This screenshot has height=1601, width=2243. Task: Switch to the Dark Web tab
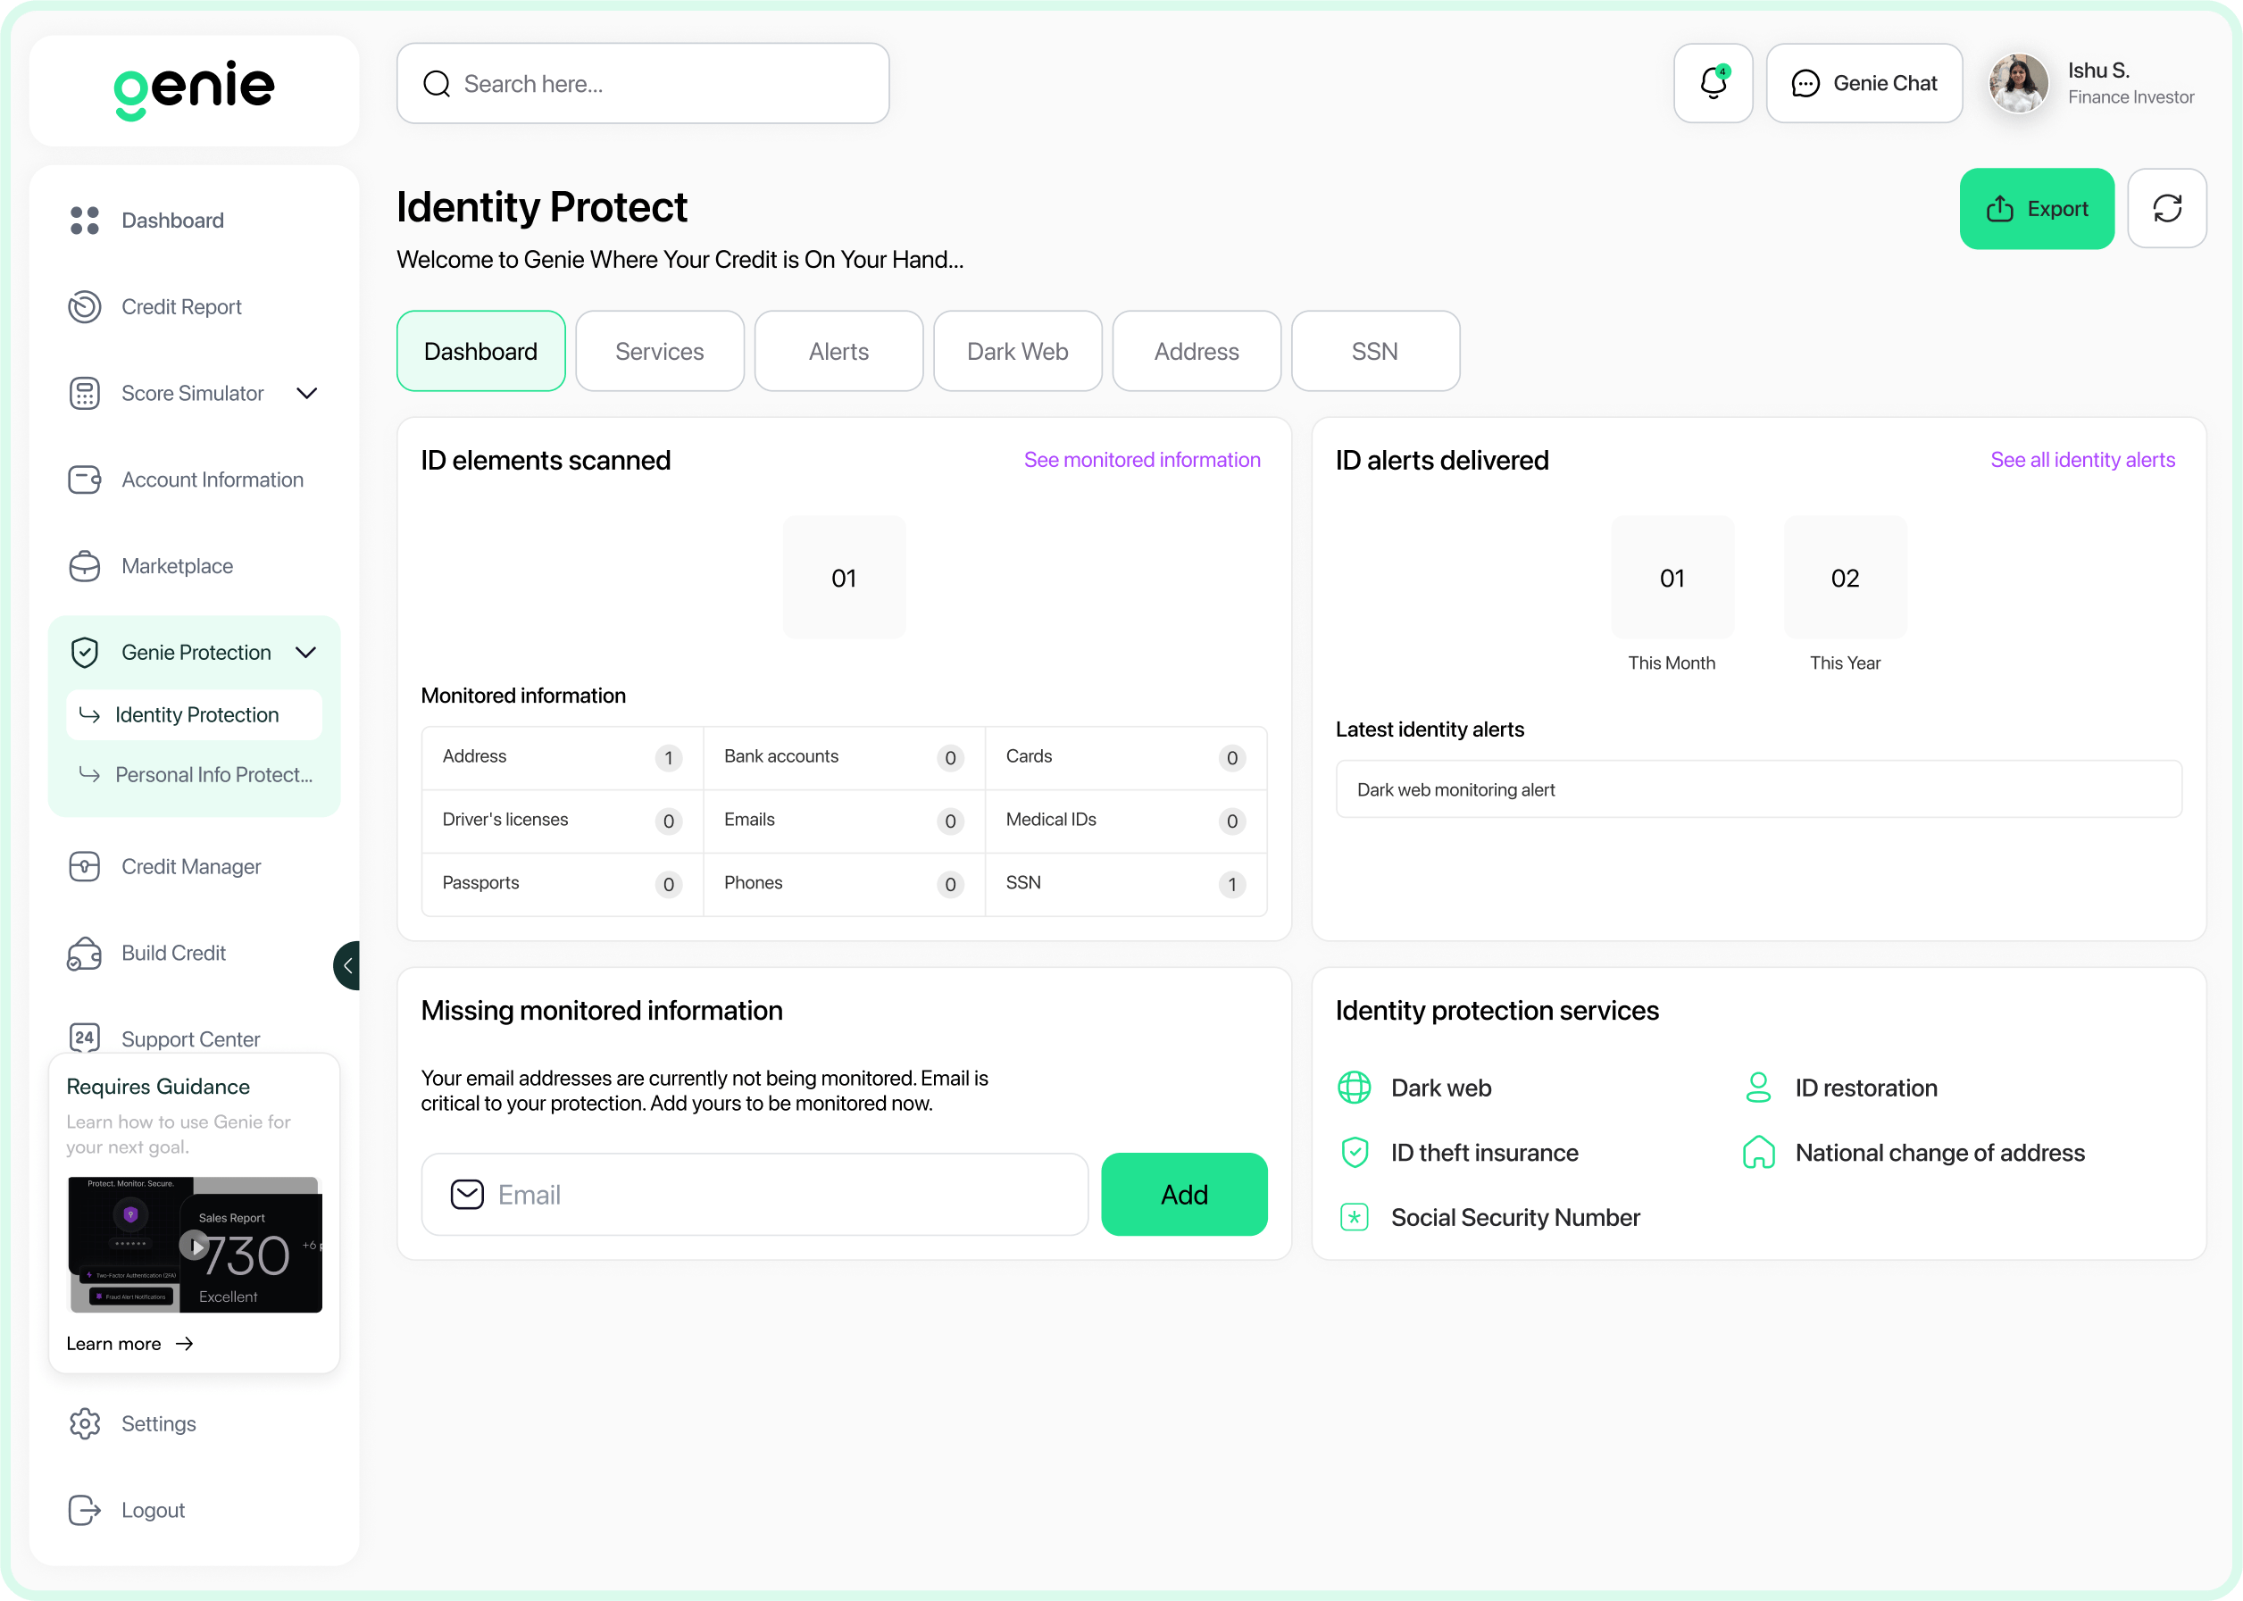pyautogui.click(x=1016, y=352)
